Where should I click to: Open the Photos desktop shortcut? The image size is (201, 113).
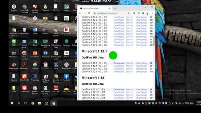coord(66,54)
